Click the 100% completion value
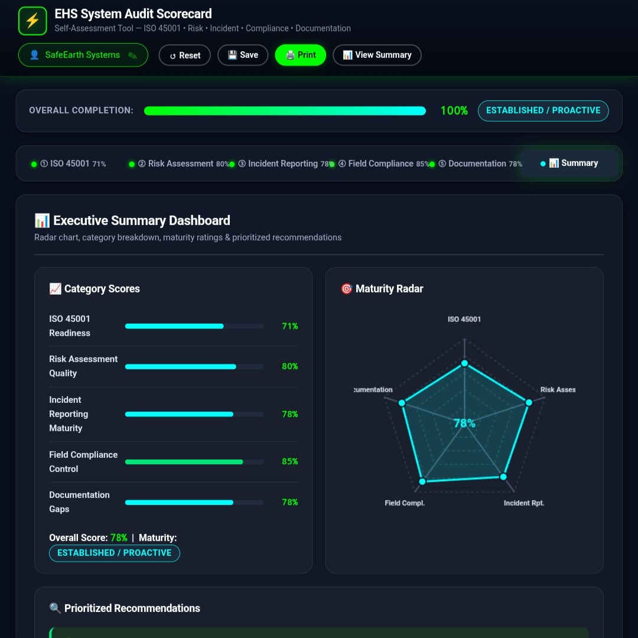This screenshot has height=638, width=638. point(454,110)
